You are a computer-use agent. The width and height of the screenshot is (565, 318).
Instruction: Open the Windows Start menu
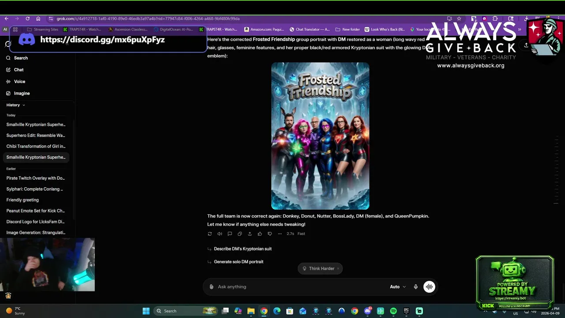click(146, 311)
